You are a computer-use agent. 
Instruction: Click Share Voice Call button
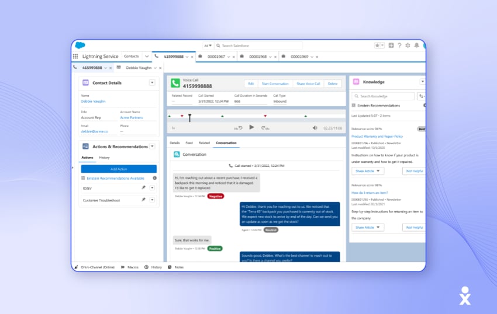point(308,83)
